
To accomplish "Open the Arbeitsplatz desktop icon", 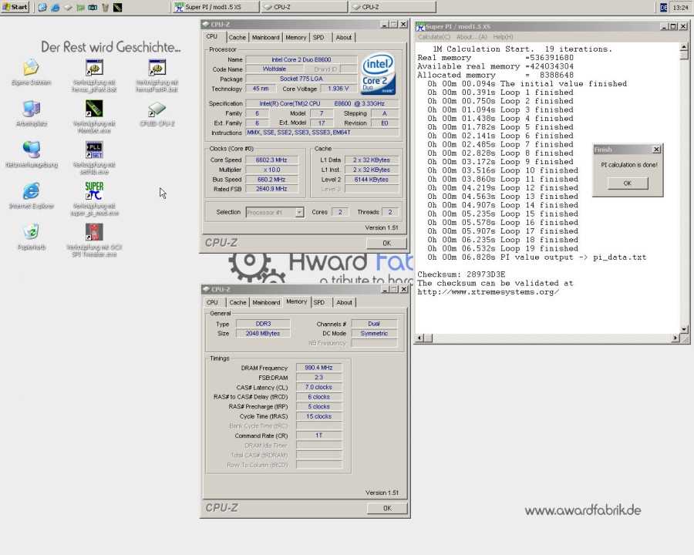I will [x=31, y=109].
